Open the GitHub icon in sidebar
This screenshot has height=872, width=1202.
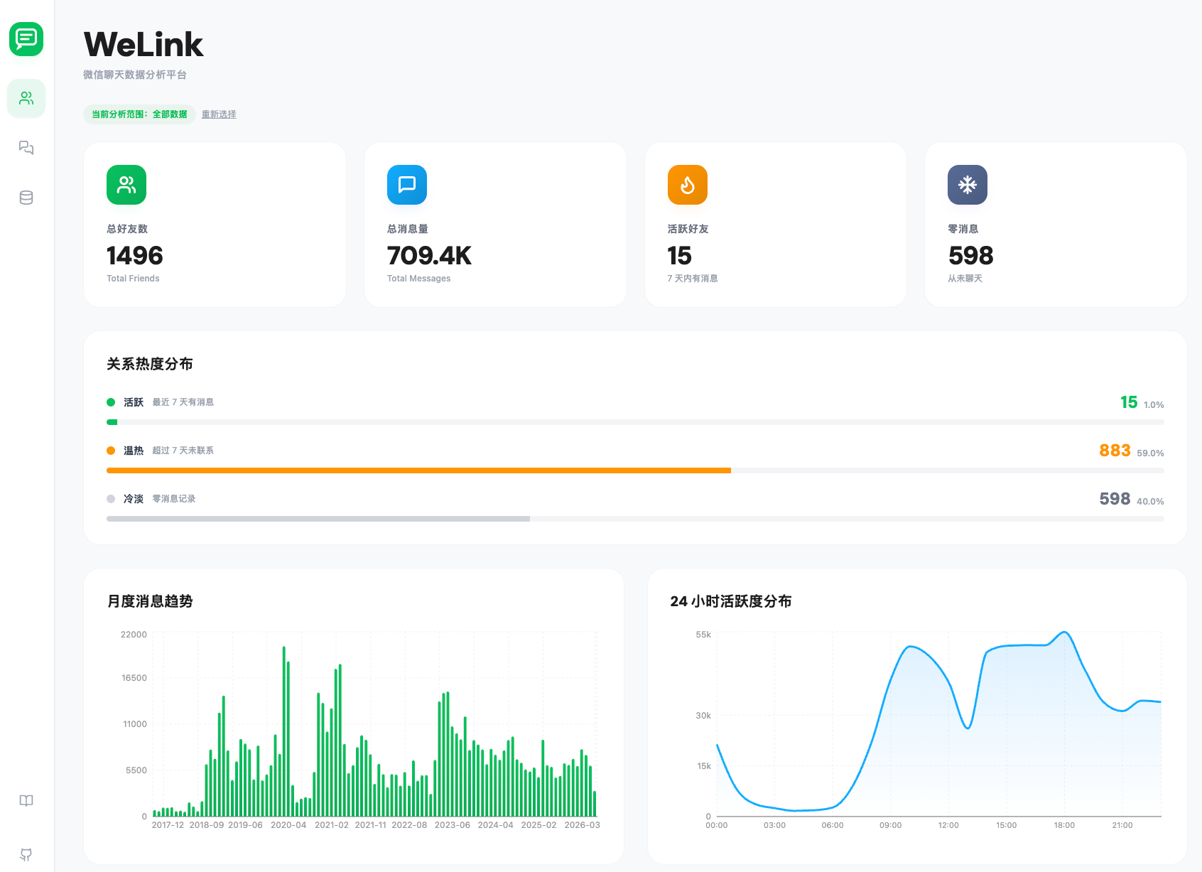point(26,854)
